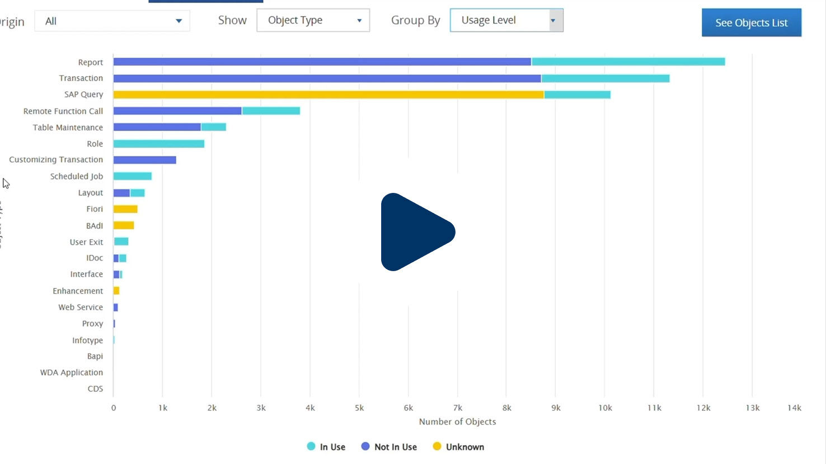Play the video with the center play button
The width and height of the screenshot is (826, 464).
tap(418, 232)
